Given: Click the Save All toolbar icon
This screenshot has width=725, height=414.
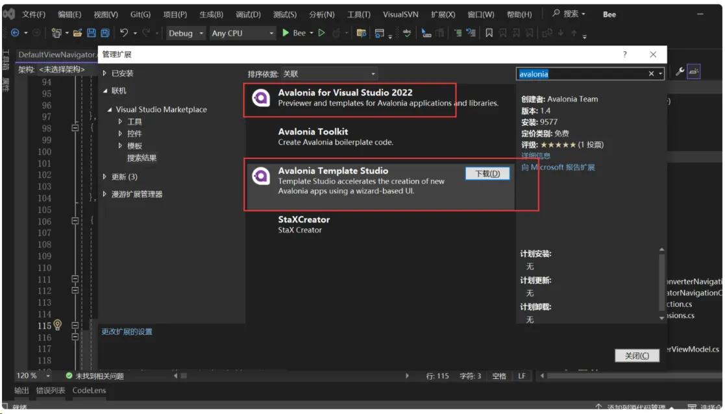Looking at the screenshot, I should [x=104, y=32].
